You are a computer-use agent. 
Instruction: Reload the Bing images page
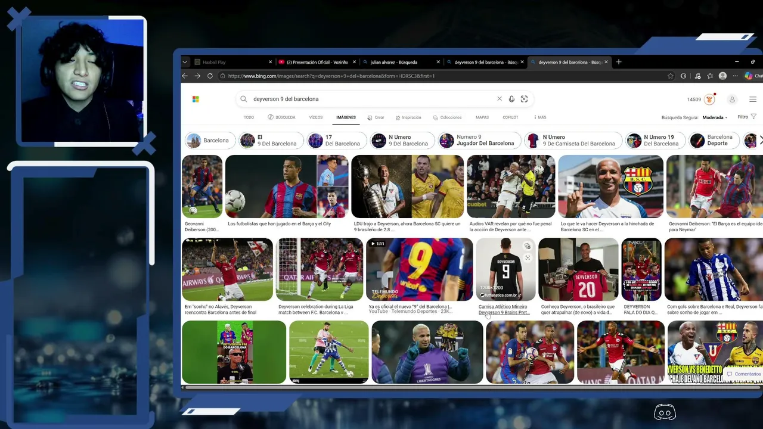[210, 76]
